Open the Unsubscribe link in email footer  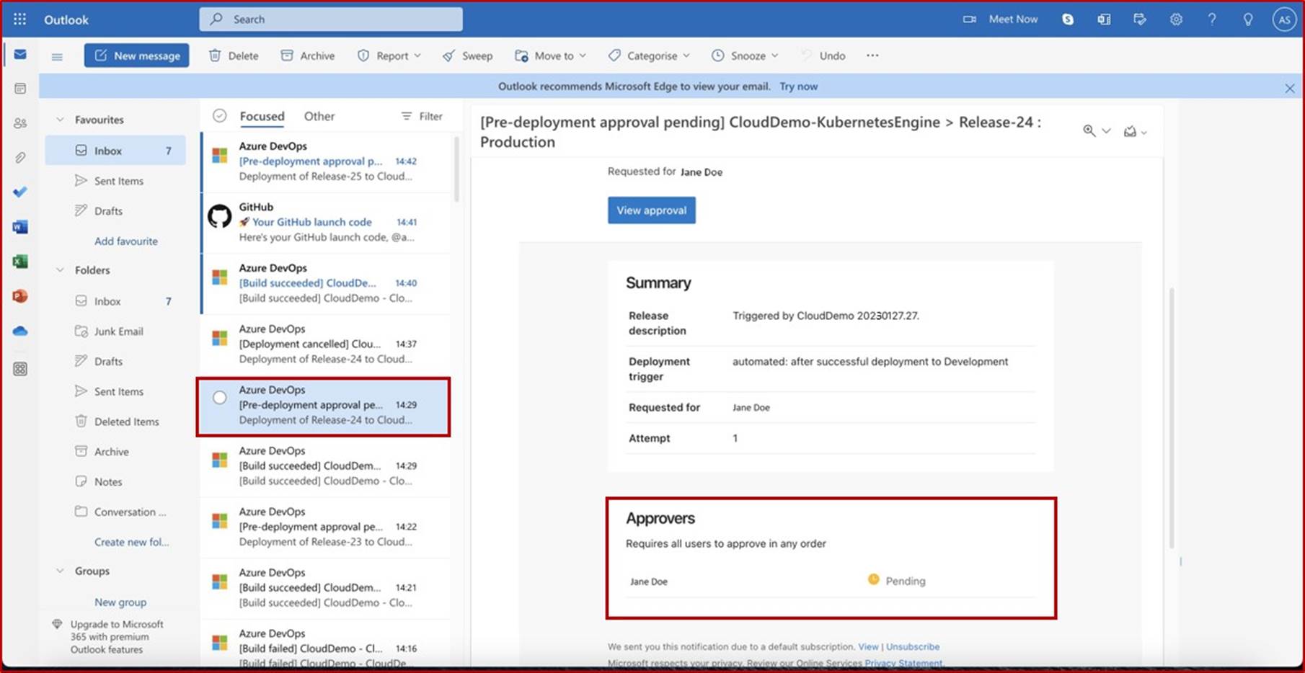tap(913, 646)
